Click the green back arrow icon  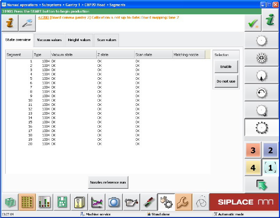pos(262,185)
